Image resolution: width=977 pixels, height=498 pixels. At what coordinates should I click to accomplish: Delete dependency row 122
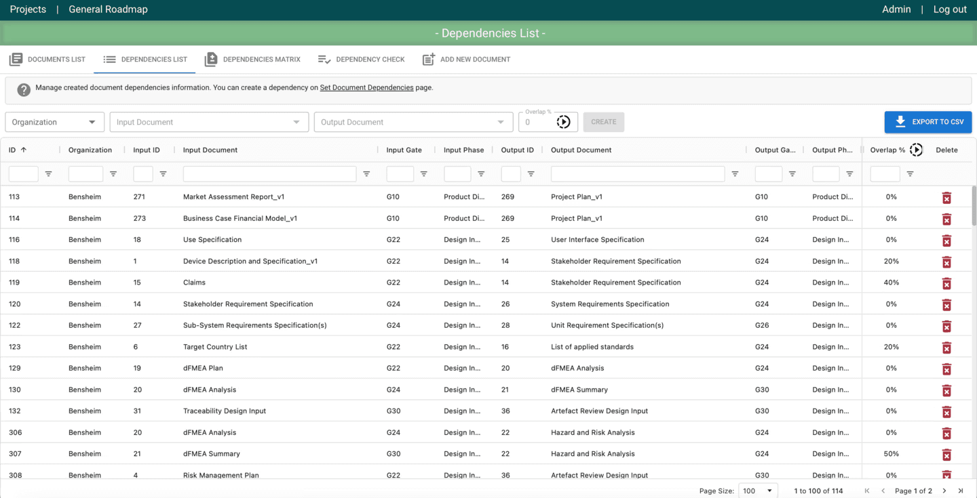coord(946,326)
